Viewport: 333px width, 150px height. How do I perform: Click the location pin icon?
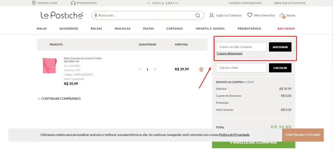click(33, 3)
